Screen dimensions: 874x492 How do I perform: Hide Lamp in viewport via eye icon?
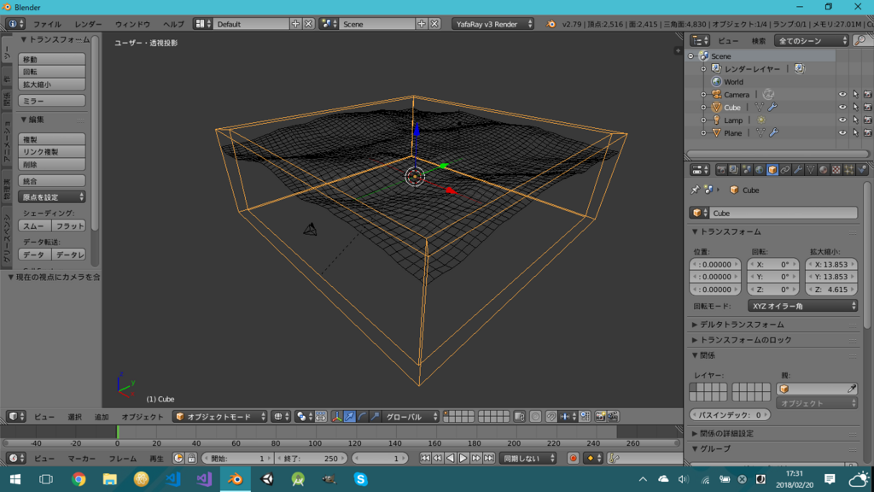(842, 120)
